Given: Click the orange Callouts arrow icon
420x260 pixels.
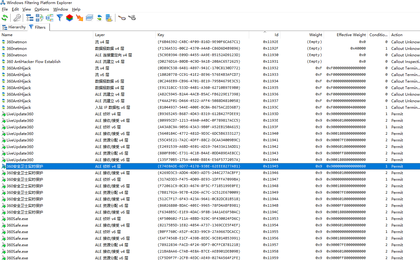Looking at the screenshot, I should [79, 18].
